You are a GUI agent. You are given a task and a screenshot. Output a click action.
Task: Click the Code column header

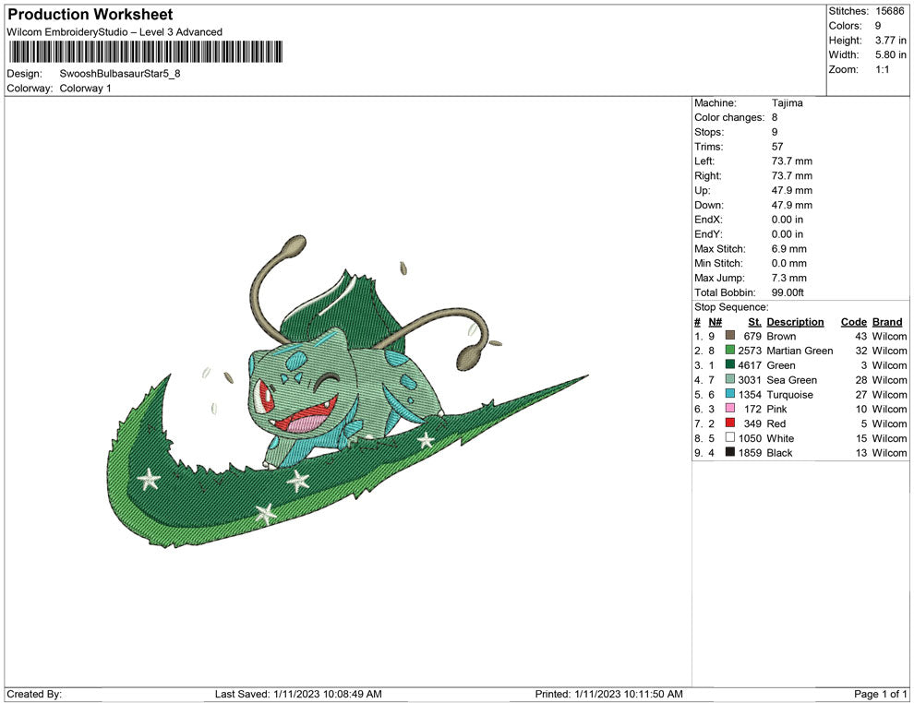pos(853,322)
